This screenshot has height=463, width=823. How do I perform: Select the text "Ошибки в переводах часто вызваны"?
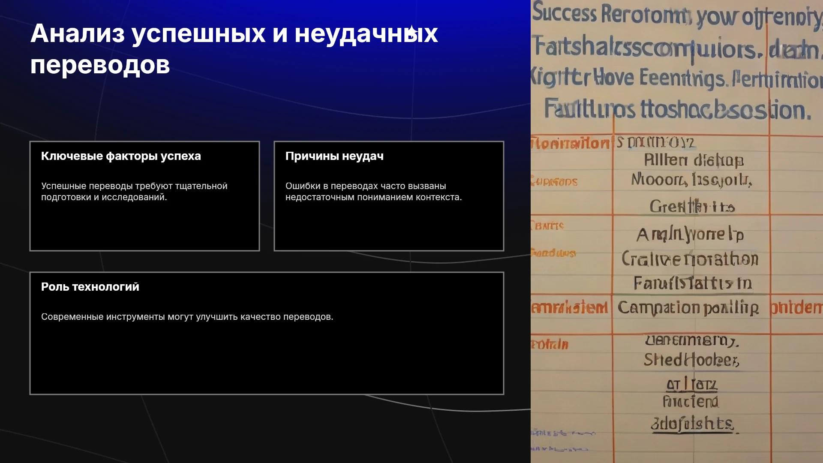coord(366,186)
